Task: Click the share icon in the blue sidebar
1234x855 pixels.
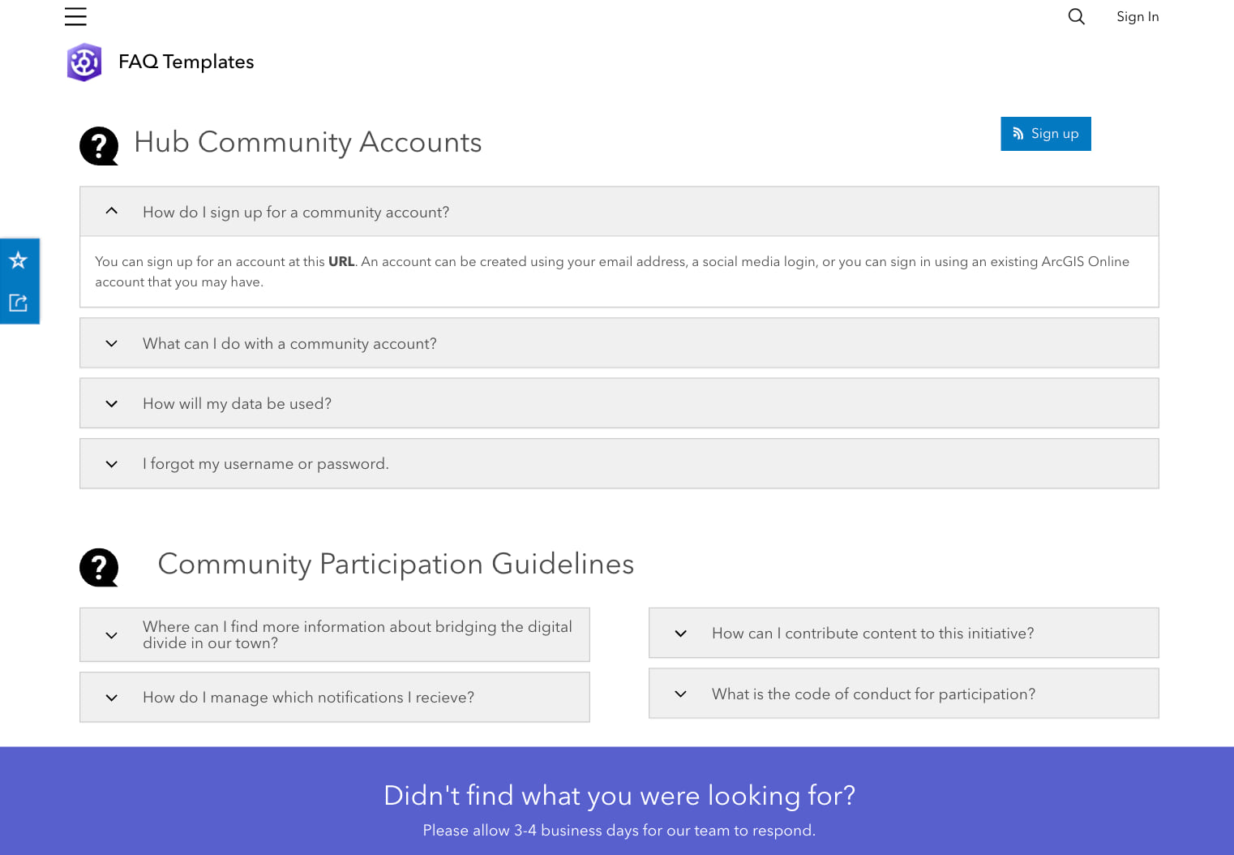Action: (x=18, y=303)
